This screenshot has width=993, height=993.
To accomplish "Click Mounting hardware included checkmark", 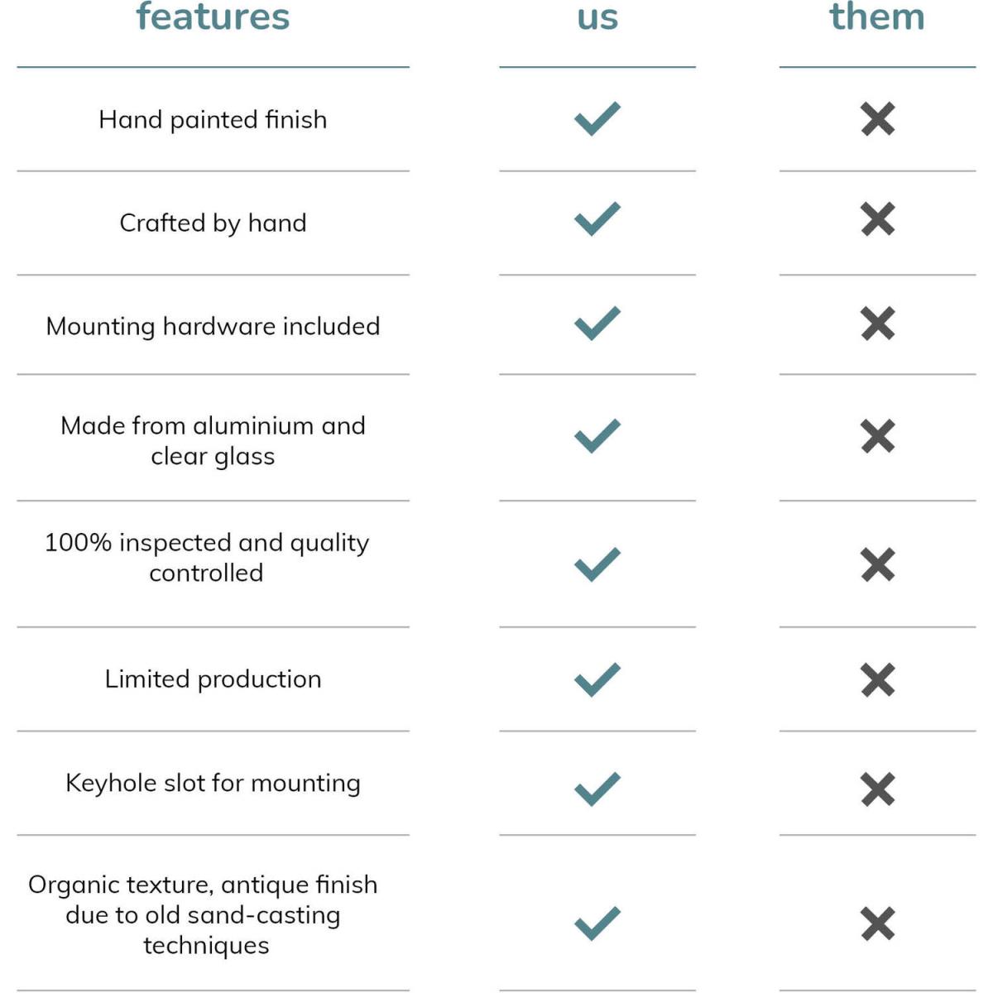I will [597, 324].
